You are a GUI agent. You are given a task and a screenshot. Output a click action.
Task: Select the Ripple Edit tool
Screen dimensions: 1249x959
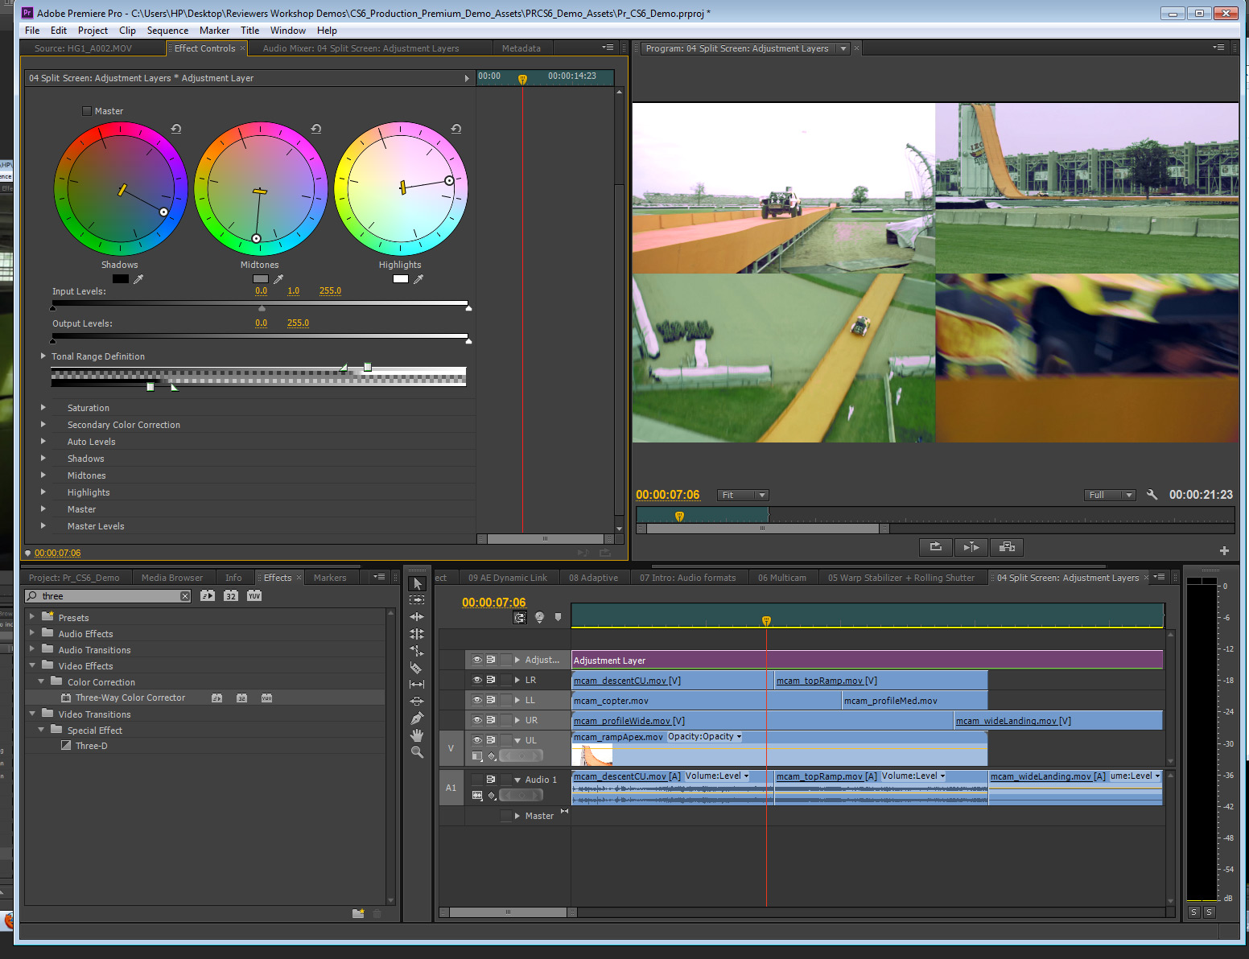click(417, 617)
